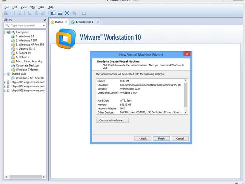Click the Cancel button in the wizard

tap(180, 139)
